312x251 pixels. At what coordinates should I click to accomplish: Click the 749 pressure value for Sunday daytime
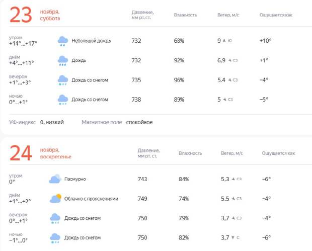(142, 199)
